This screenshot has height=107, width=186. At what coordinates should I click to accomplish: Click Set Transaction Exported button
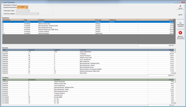tap(180, 24)
